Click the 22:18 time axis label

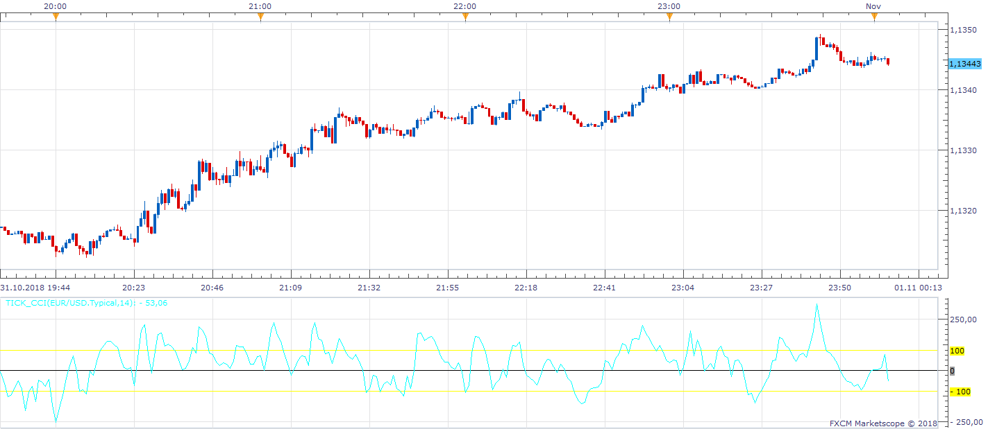coord(526,287)
